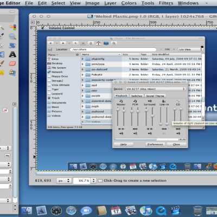Open the Filters menu
Viewport: 217px width, 217px height.
coord(166,3)
